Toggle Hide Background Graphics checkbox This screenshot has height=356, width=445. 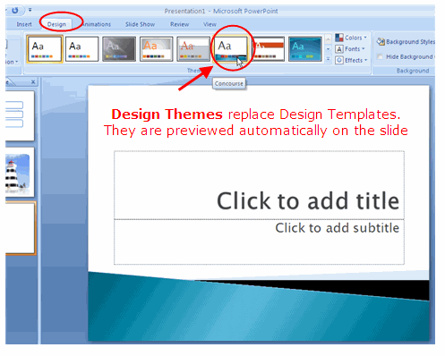380,56
